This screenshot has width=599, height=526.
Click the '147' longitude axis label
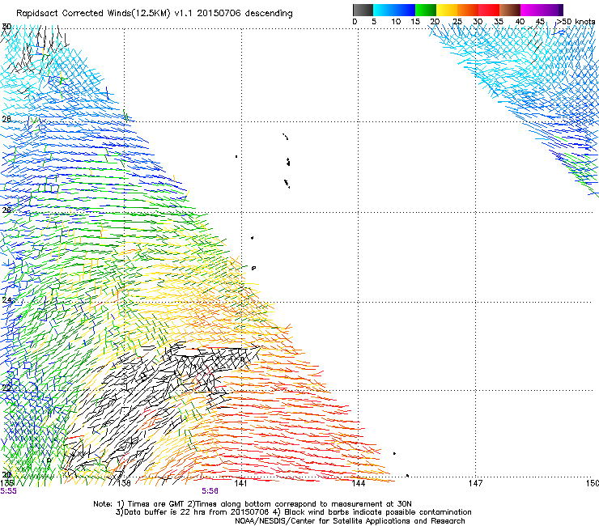tap(475, 483)
